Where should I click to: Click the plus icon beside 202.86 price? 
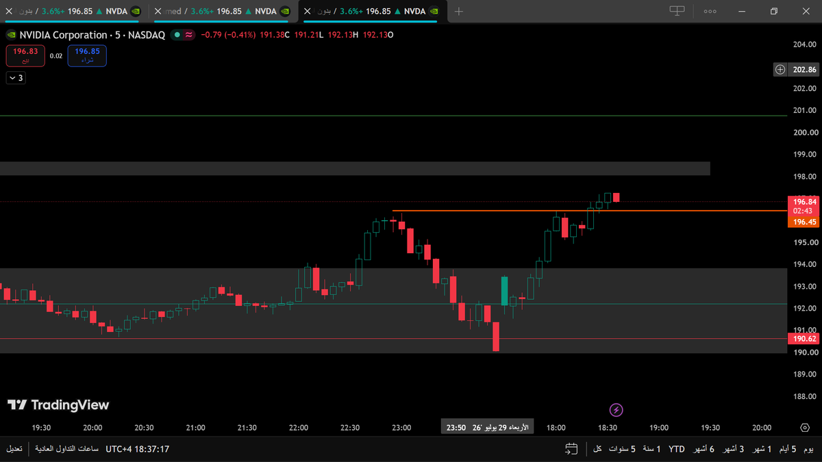[780, 69]
